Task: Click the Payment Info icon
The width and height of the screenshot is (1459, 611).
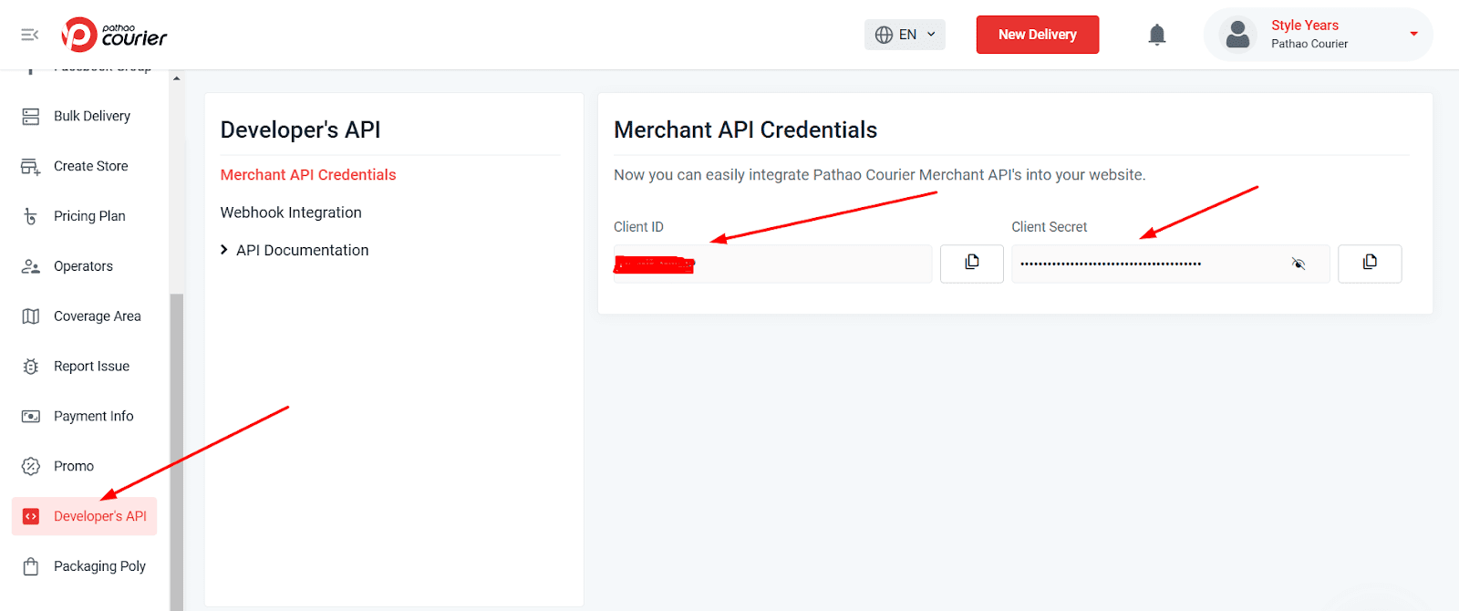Action: (31, 416)
